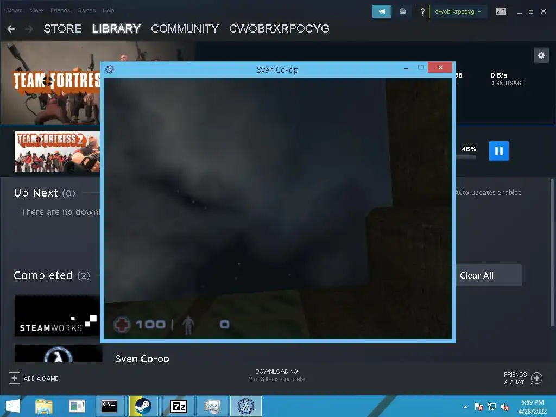Open the Command Prompt taskbar icon
The image size is (556, 417).
pos(109,406)
